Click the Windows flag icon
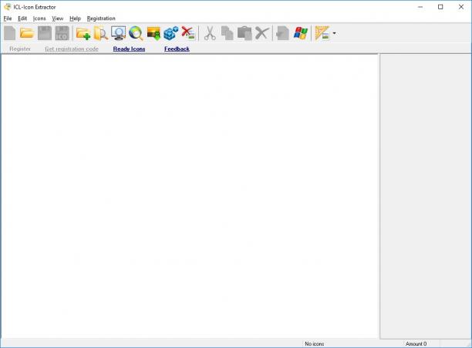This screenshot has width=472, height=348. click(x=301, y=33)
